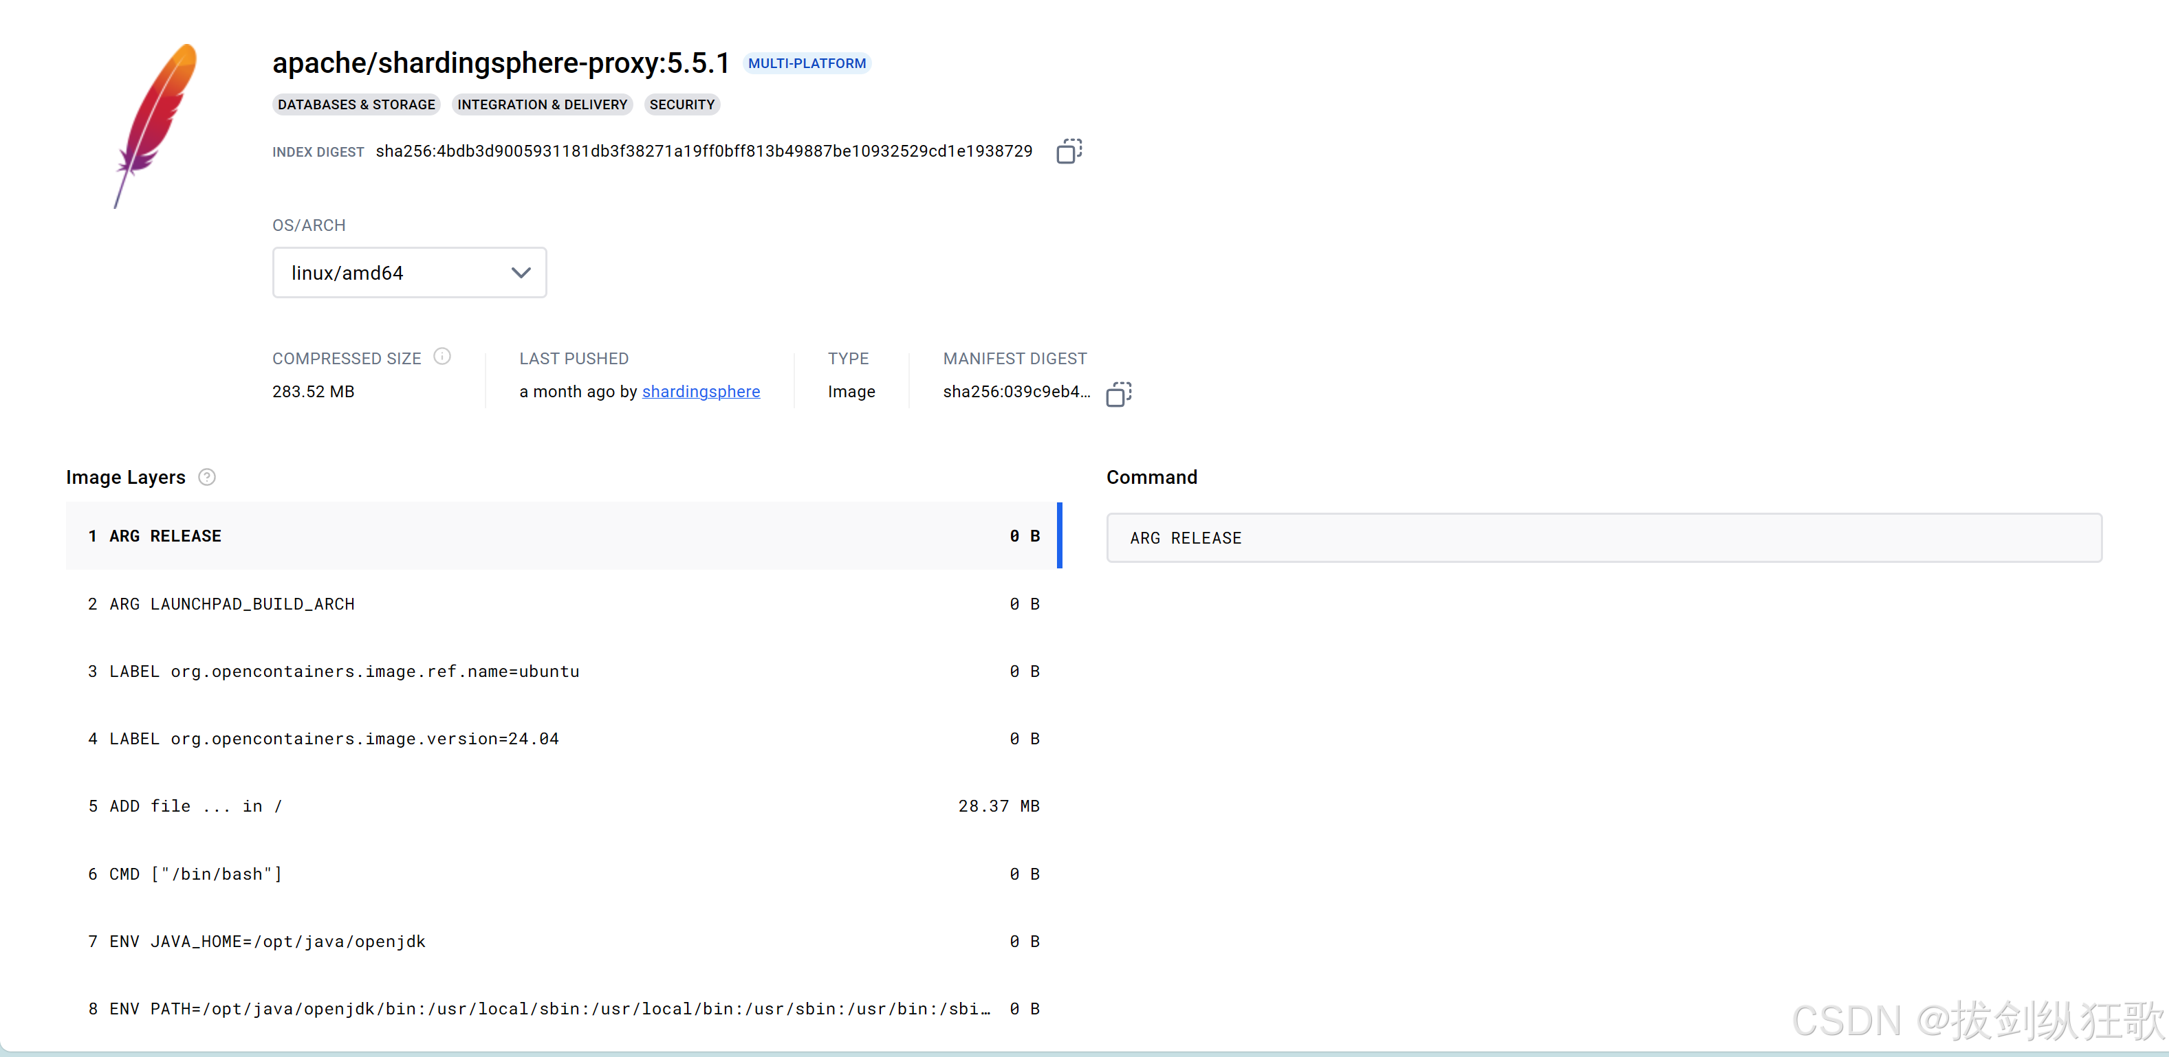Viewport: 2169px width, 1057px height.
Task: Click the Command heading
Action: coord(1152,477)
